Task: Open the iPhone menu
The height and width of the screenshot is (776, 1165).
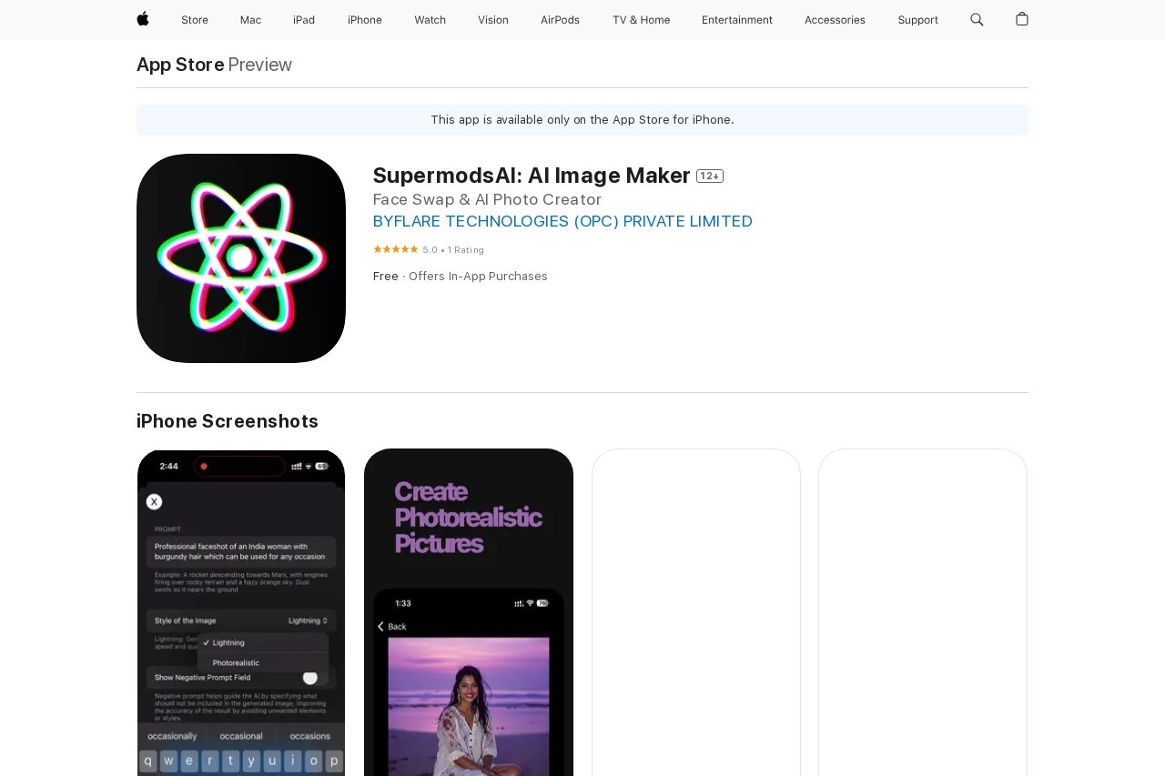Action: tap(365, 20)
